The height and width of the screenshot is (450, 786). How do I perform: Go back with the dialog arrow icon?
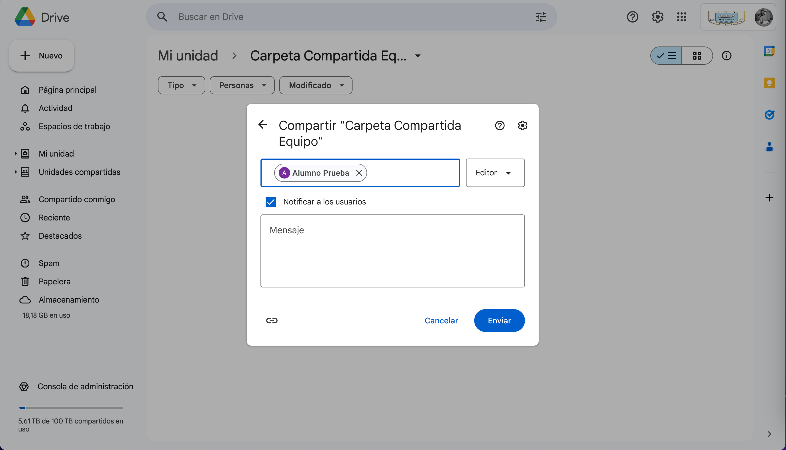point(262,125)
